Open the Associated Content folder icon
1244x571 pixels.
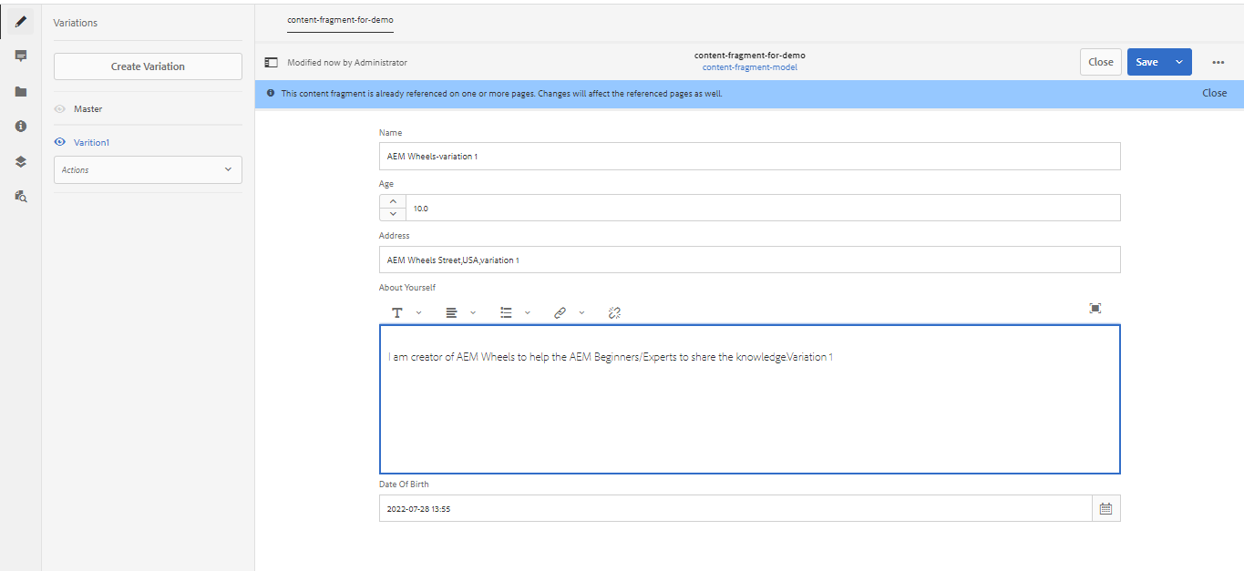click(x=20, y=92)
